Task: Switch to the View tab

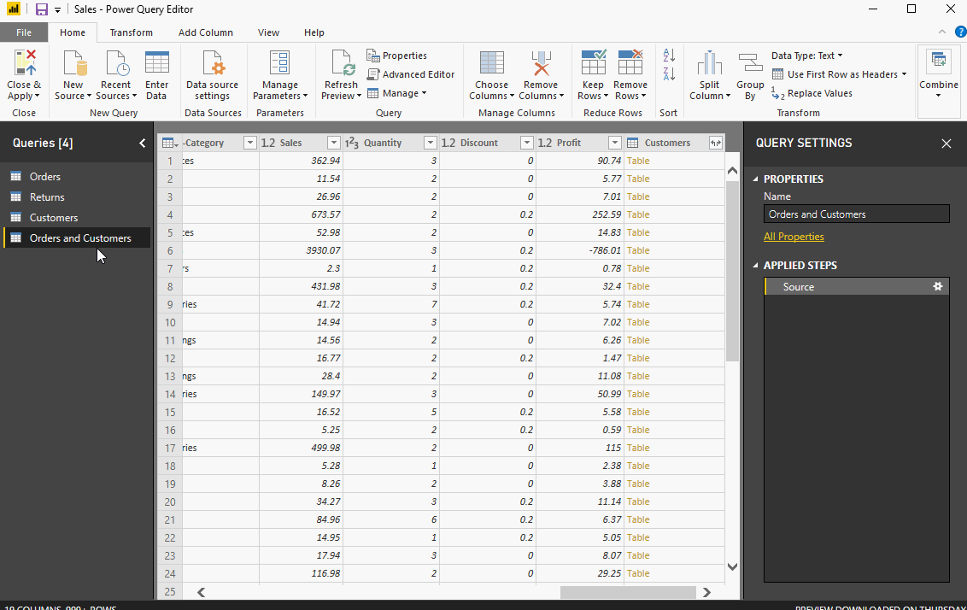Action: pyautogui.click(x=268, y=32)
